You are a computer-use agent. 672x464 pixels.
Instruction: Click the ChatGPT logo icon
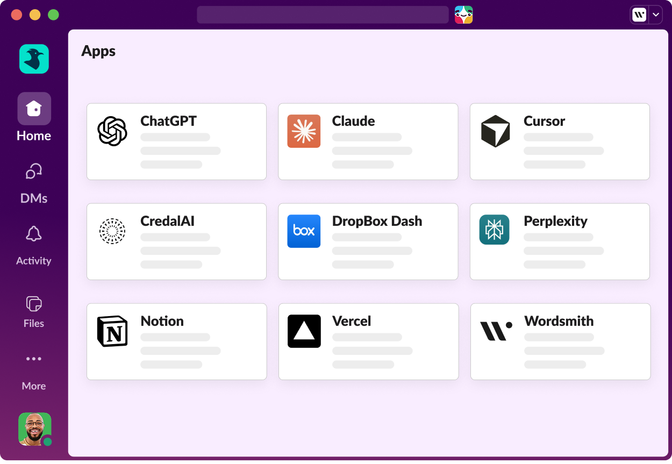pos(112,131)
